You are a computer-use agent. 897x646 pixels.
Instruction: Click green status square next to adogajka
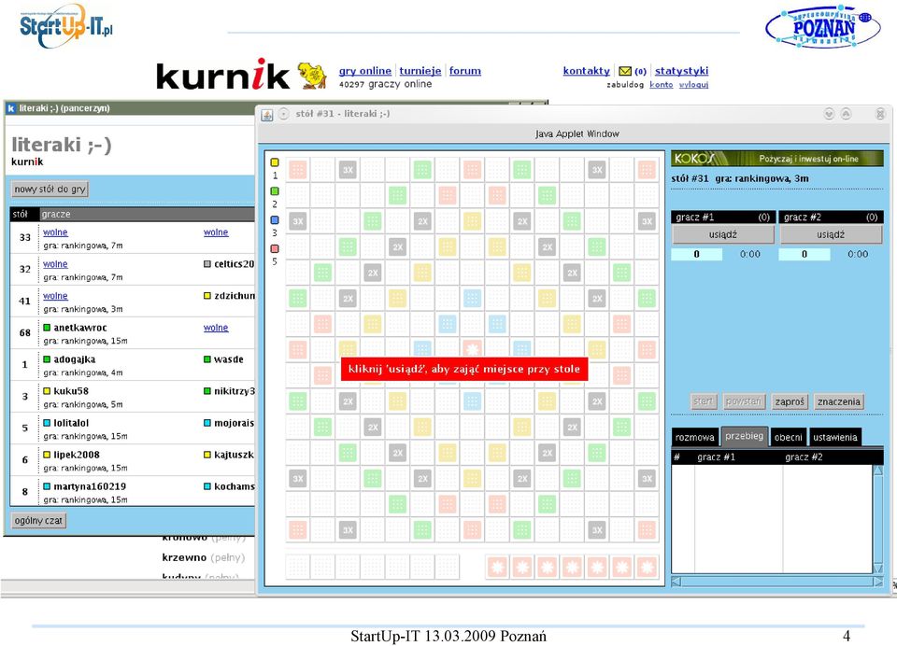click(x=47, y=359)
